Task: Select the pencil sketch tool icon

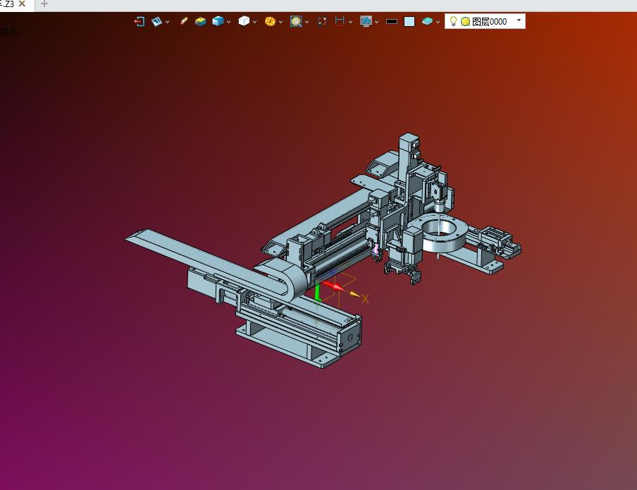Action: tap(184, 21)
